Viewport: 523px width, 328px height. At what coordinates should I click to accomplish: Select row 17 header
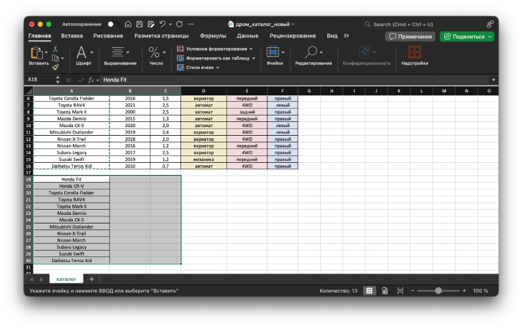pyautogui.click(x=28, y=173)
